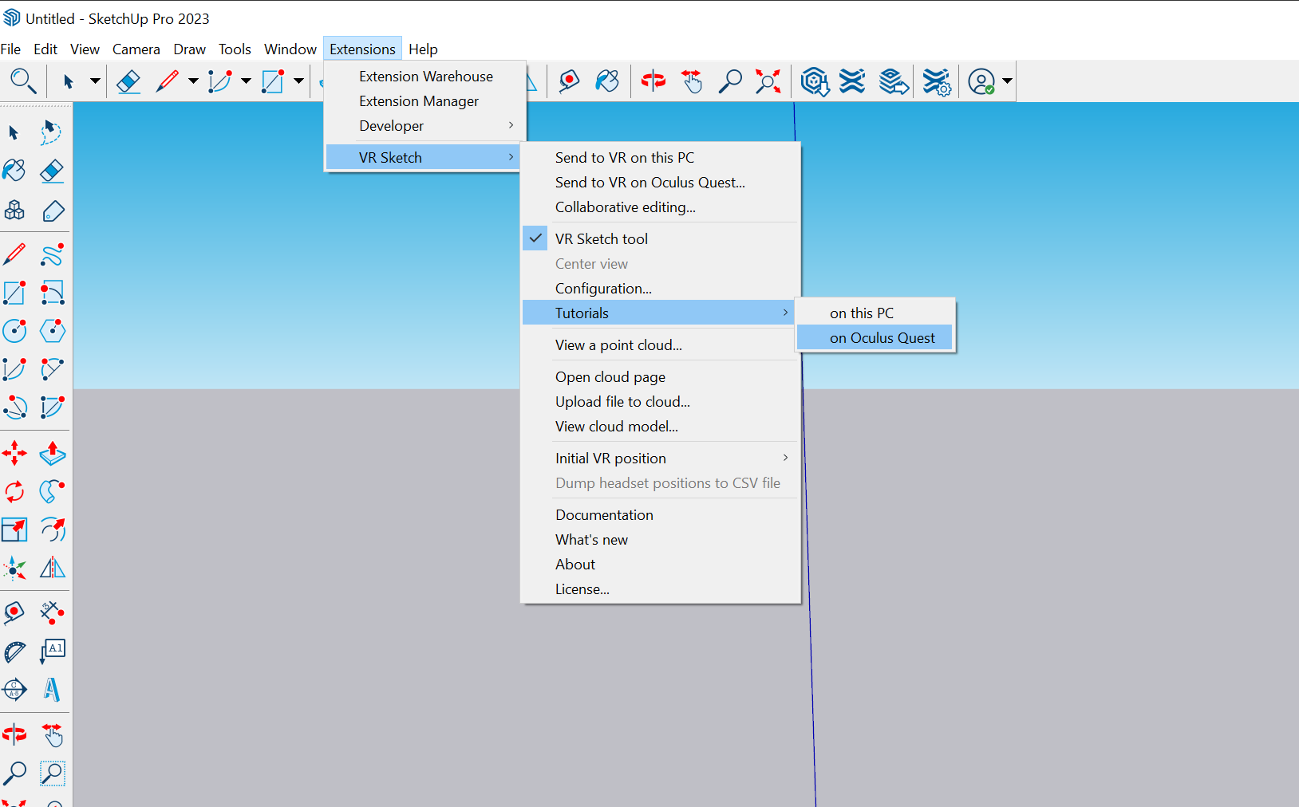Screen dimensions: 1299x807
Task: Select the Tag tool in left toolbar
Action: pos(52,211)
